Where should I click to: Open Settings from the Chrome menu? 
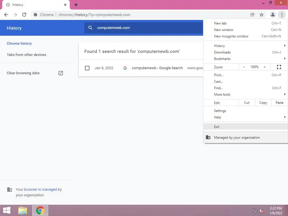(x=246, y=111)
